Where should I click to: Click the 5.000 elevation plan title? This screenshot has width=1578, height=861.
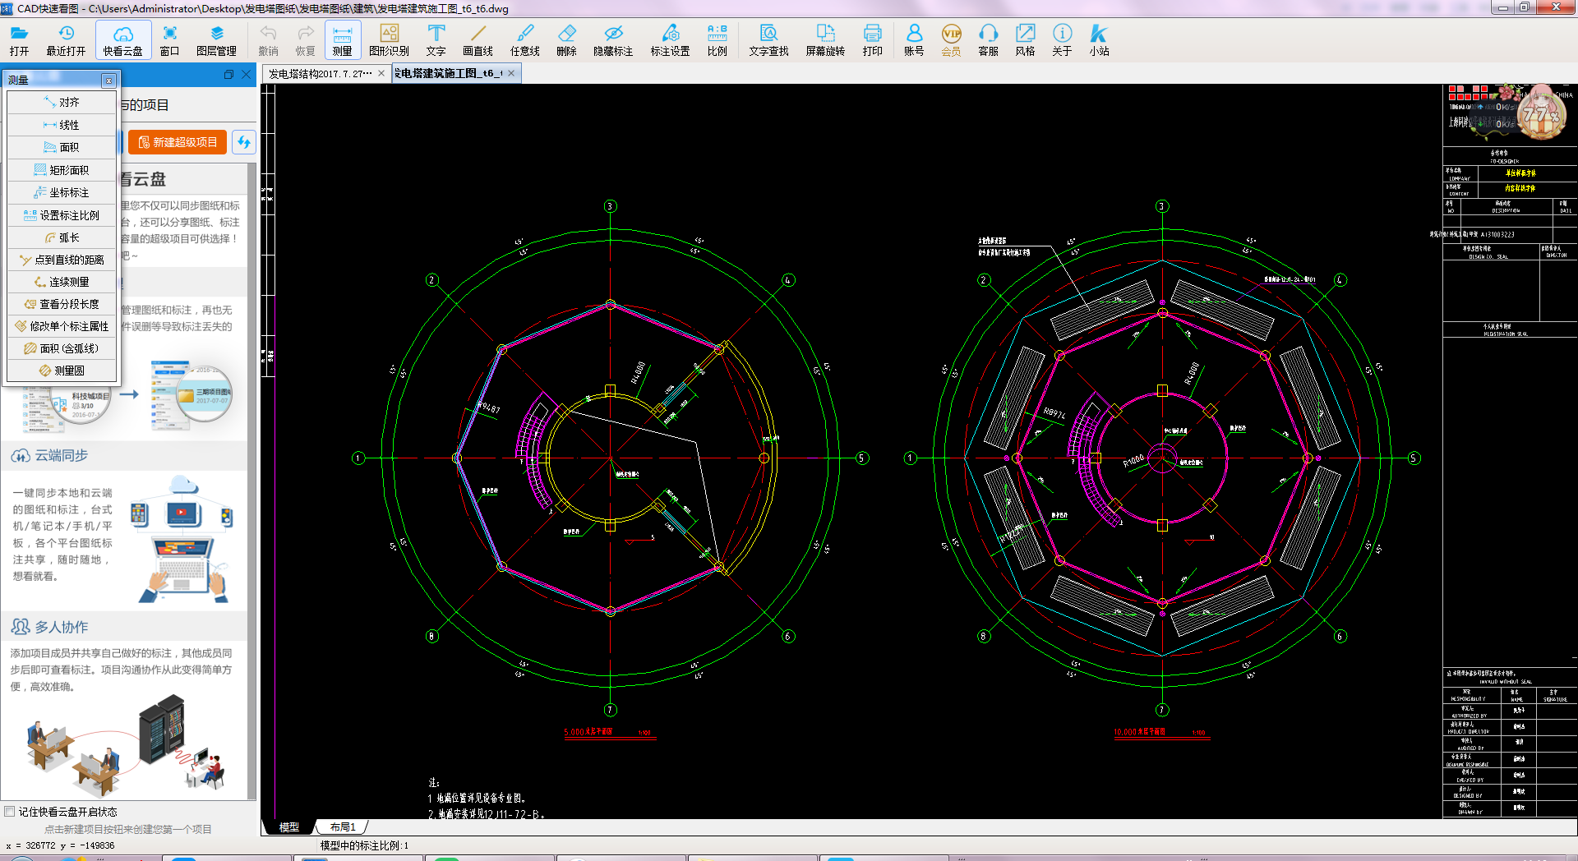pyautogui.click(x=609, y=732)
